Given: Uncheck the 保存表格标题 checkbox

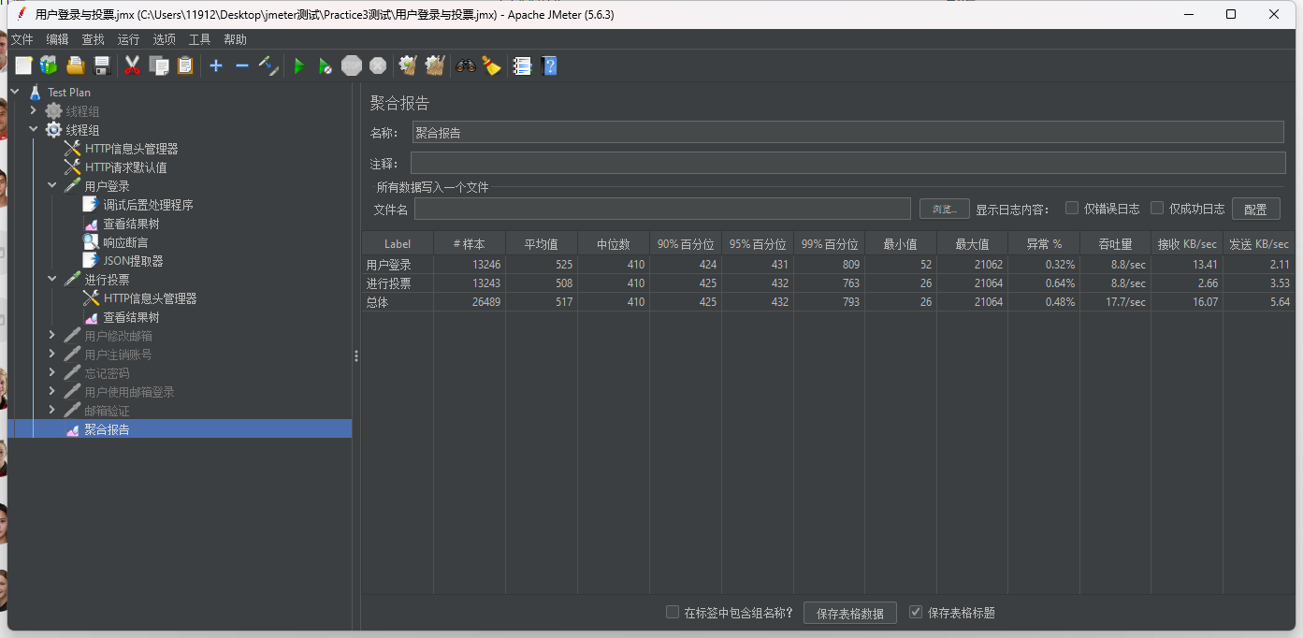Looking at the screenshot, I should coord(916,612).
